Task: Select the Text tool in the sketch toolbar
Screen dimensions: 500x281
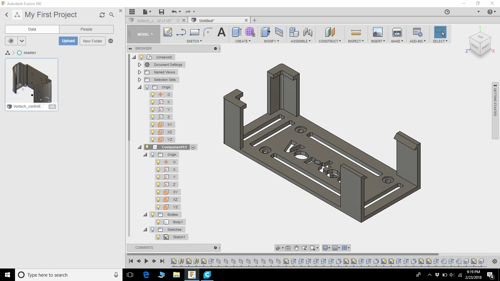Action: coord(222,32)
